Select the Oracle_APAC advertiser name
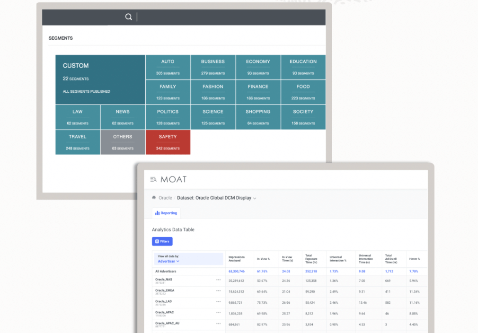This screenshot has height=333, width=478. (165, 312)
